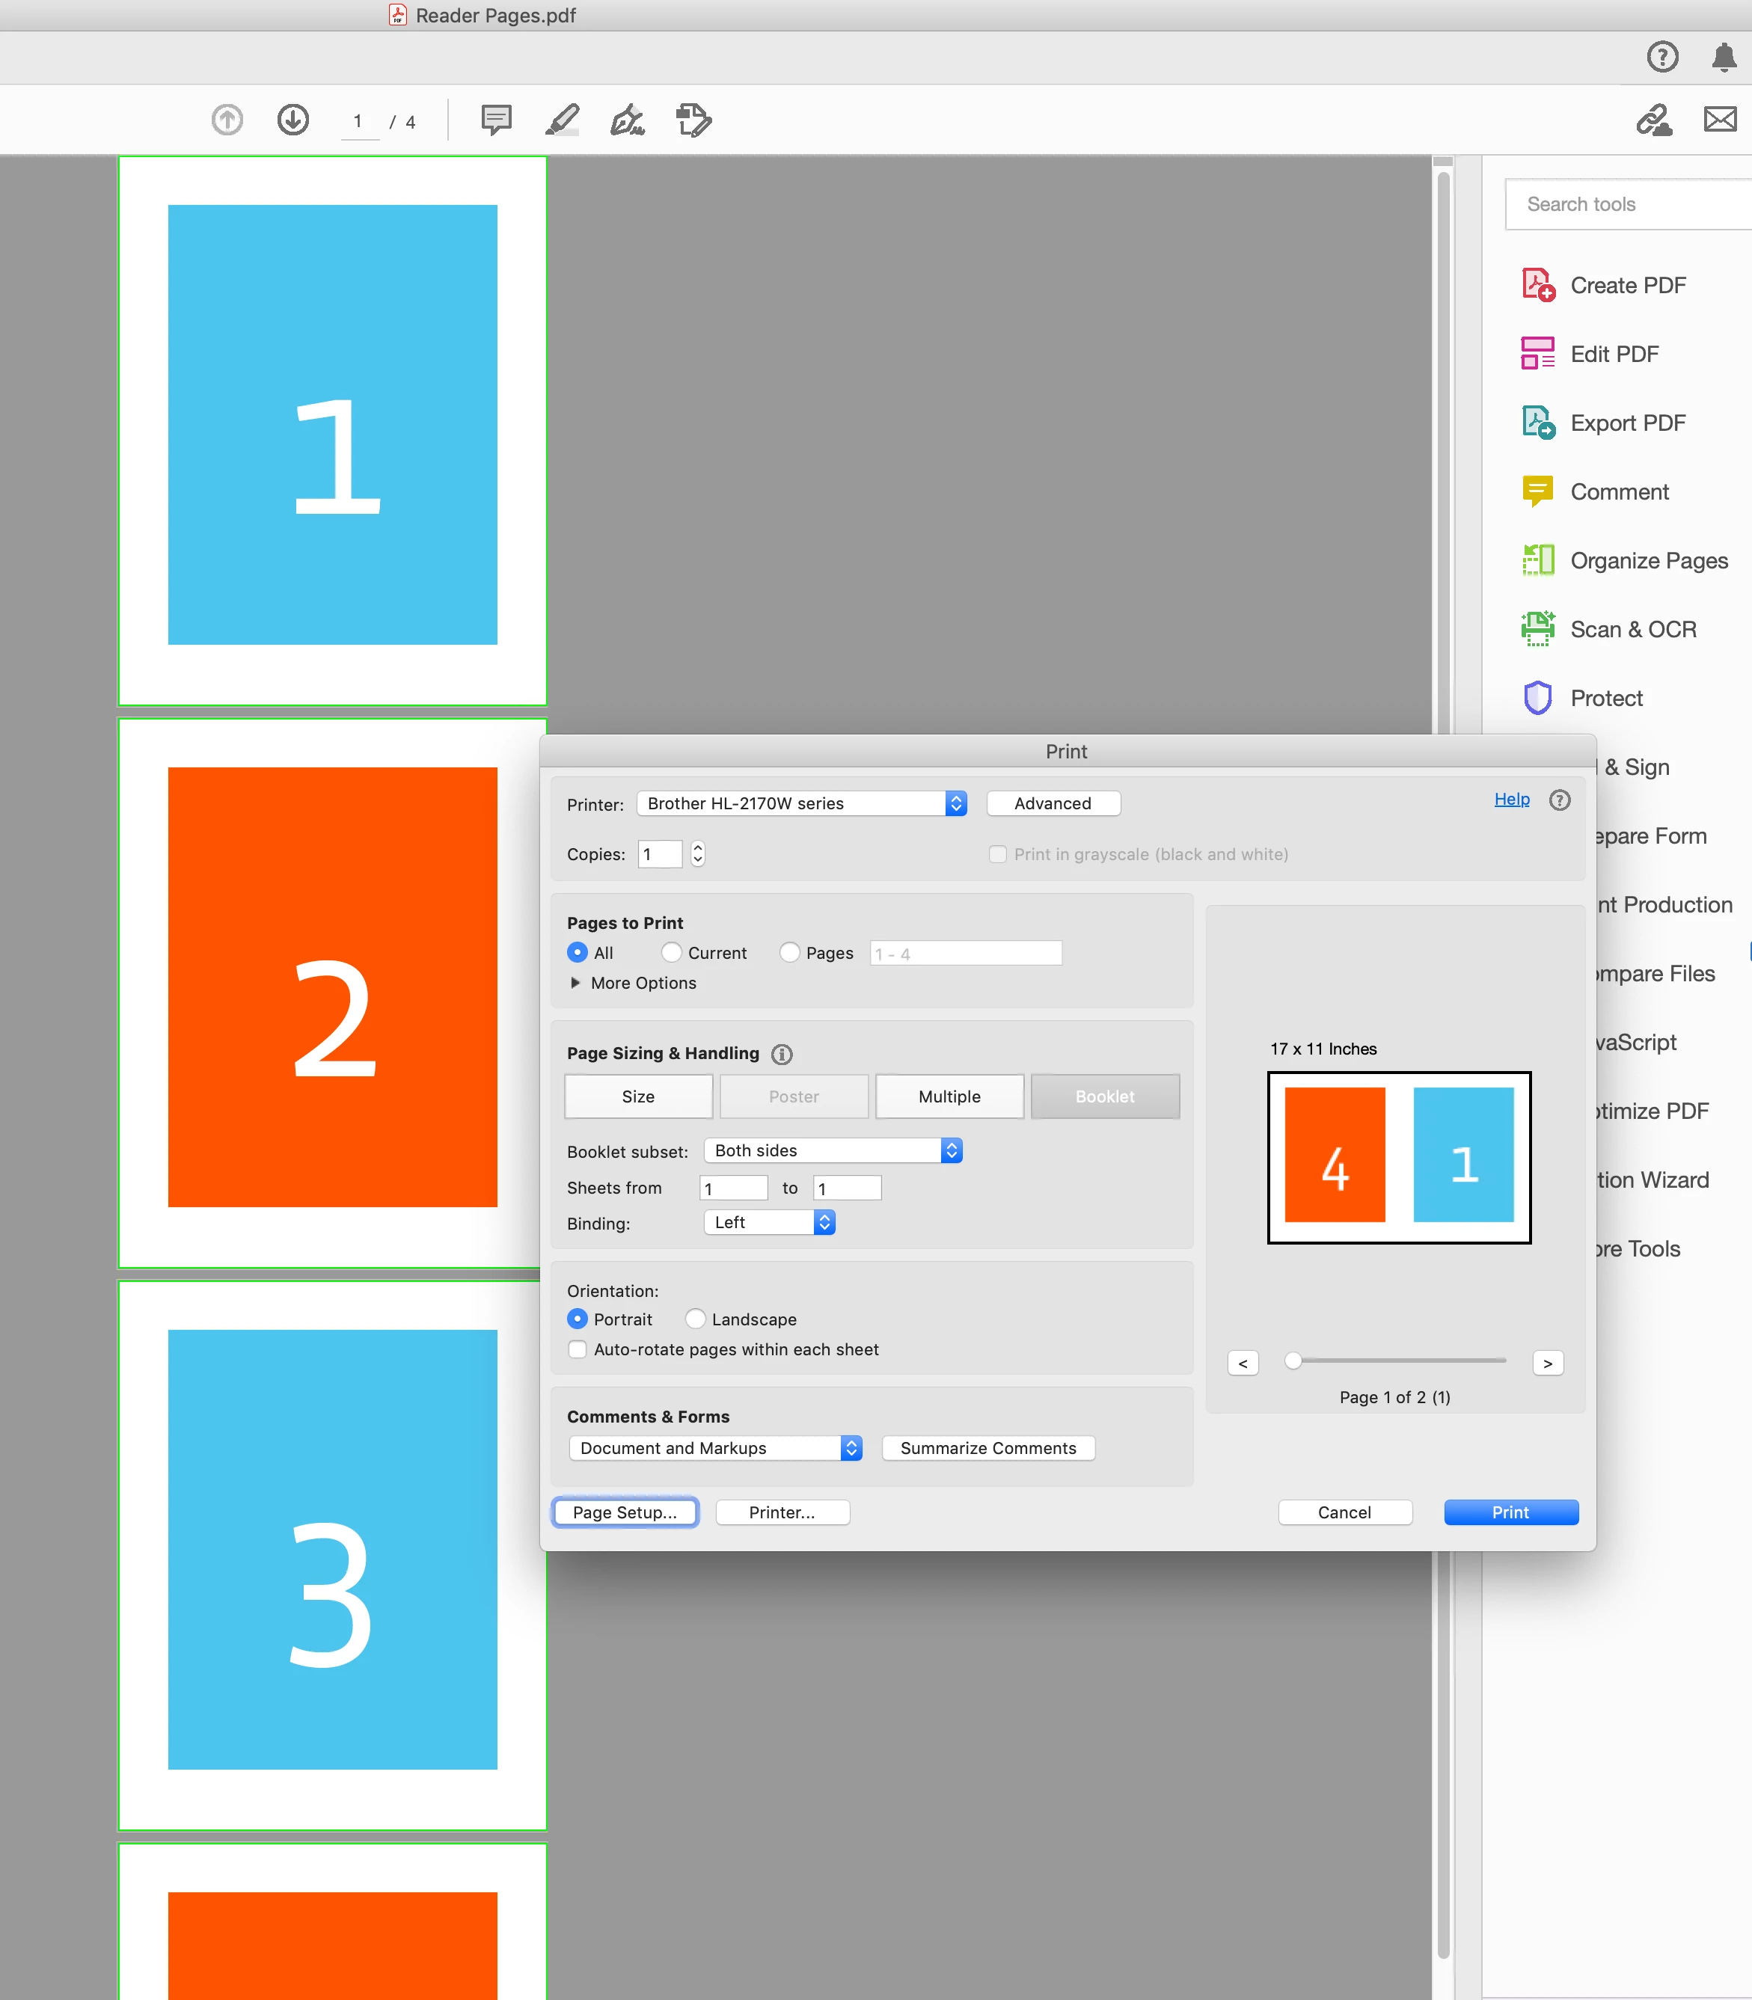
Task: Click the Page Sizing info icon
Action: point(781,1054)
